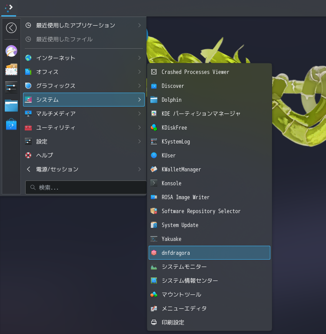Screen dimensions: 326x334
Task: Click the Konsole terminal icon
Action: (x=154, y=183)
